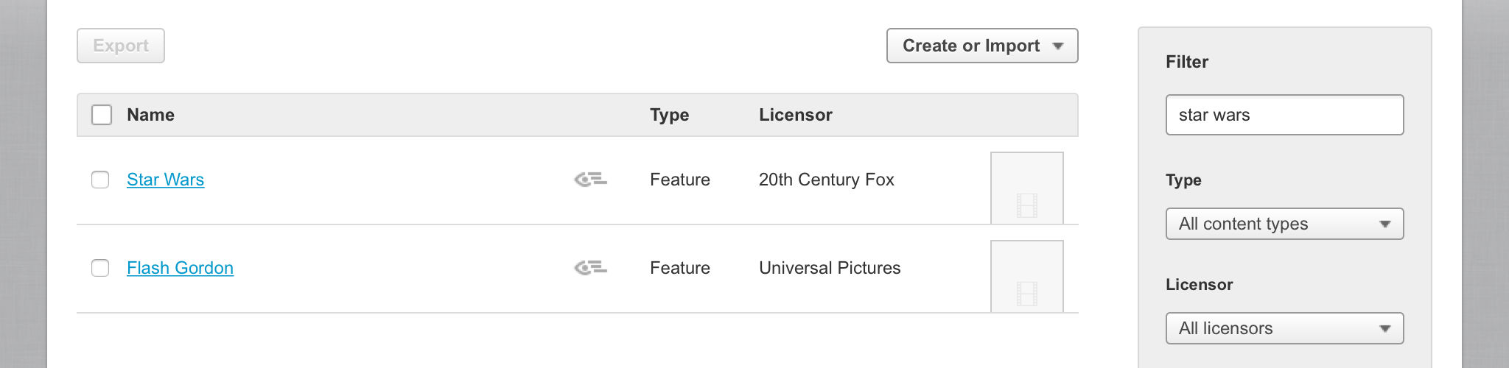Open the Star Wars poster thumbnail placeholder
Viewport: 1509px width, 368px height.
1026,188
